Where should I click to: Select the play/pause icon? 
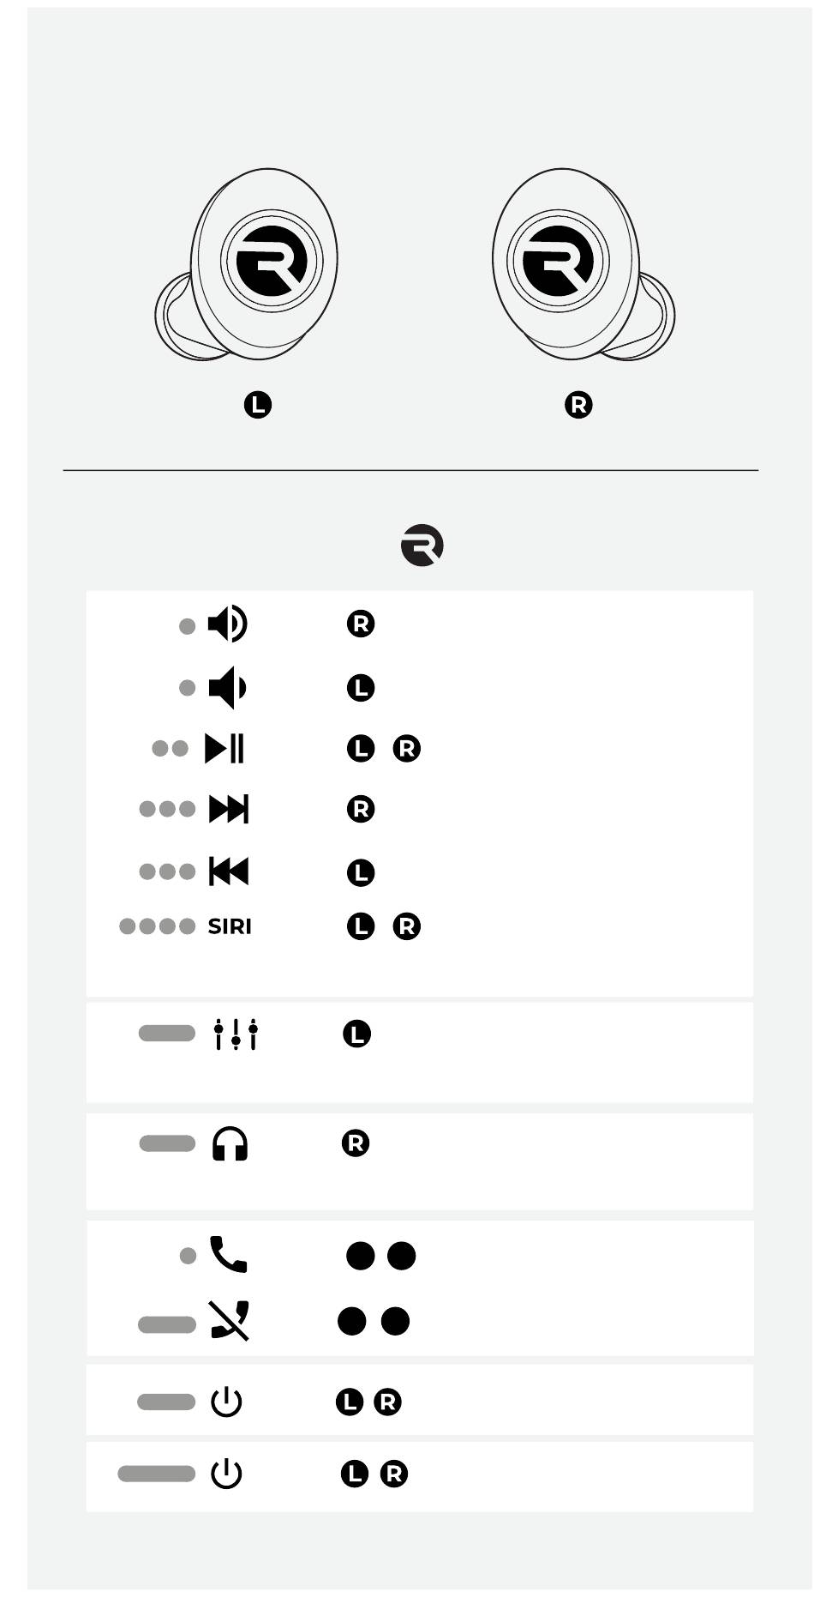[x=224, y=748]
